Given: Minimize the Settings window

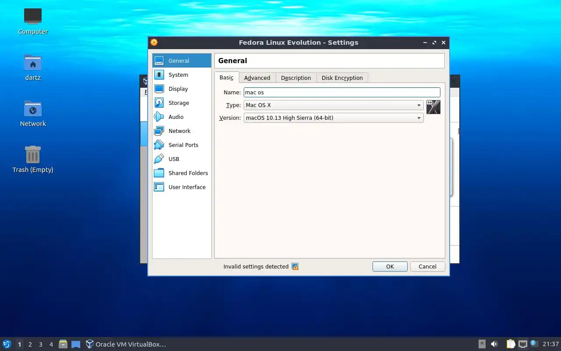Looking at the screenshot, I should point(425,43).
